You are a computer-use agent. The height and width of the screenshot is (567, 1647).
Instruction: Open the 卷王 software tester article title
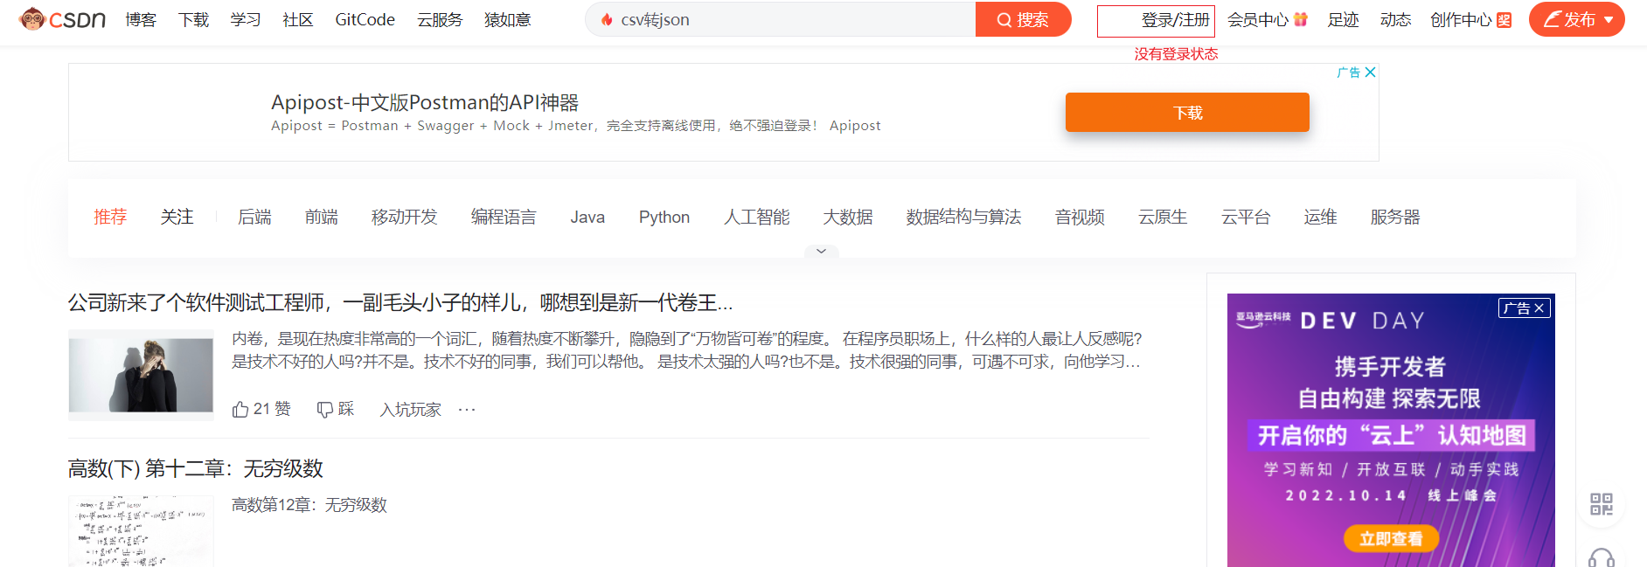point(400,302)
